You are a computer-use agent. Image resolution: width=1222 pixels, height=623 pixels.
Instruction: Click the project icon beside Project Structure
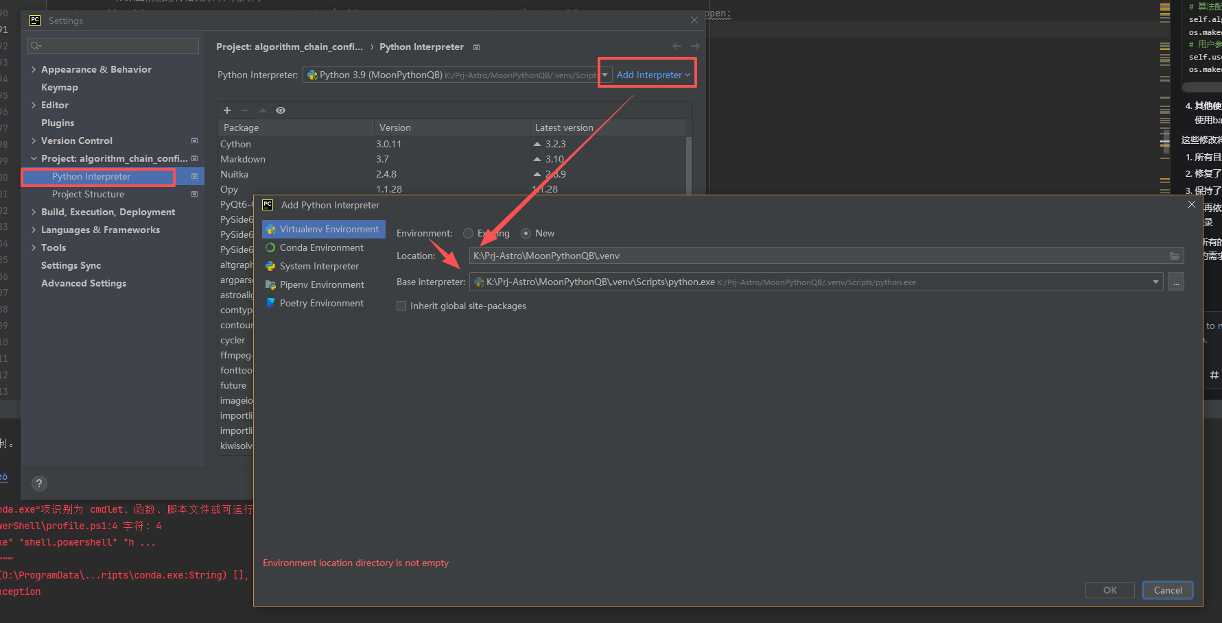click(194, 194)
